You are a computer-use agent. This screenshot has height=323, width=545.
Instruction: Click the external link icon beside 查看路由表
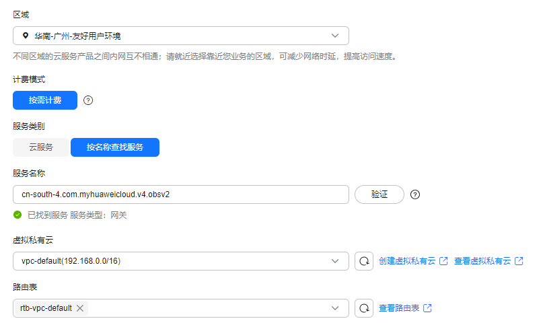427,308
